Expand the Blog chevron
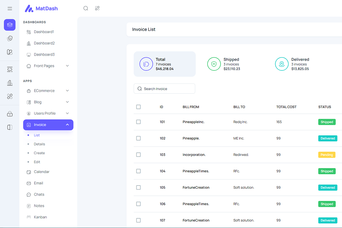Screen dimensions: 342x228 (67, 102)
